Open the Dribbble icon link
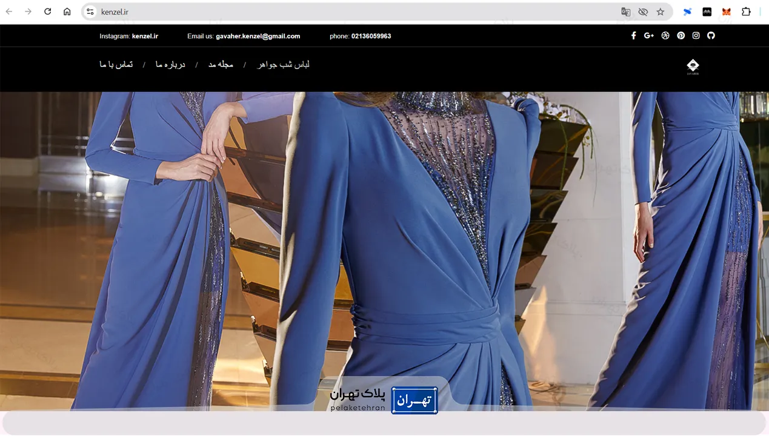The image size is (769, 436). coord(665,36)
